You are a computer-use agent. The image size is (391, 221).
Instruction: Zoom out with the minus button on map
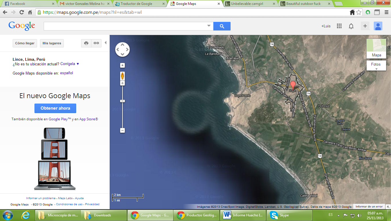point(122,130)
